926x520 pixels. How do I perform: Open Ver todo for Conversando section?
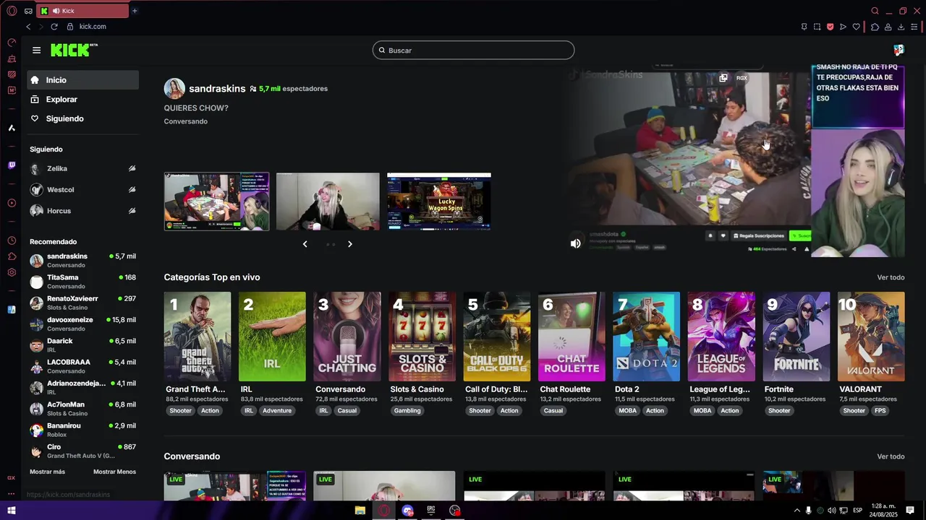click(x=891, y=456)
